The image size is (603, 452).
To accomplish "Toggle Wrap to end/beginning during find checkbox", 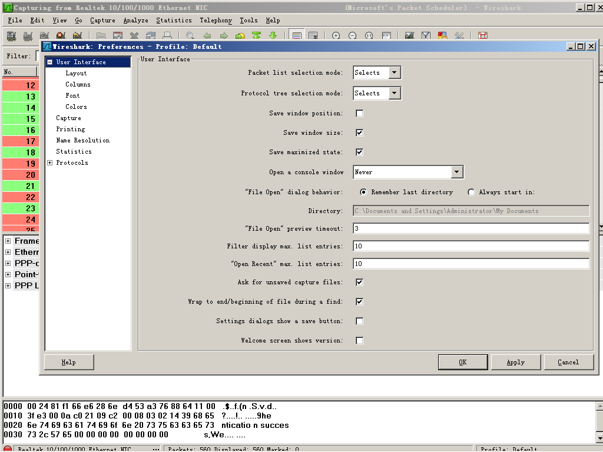I will [360, 302].
